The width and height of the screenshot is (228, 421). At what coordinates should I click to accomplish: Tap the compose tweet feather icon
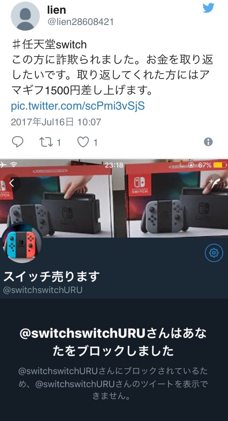[x=215, y=183]
